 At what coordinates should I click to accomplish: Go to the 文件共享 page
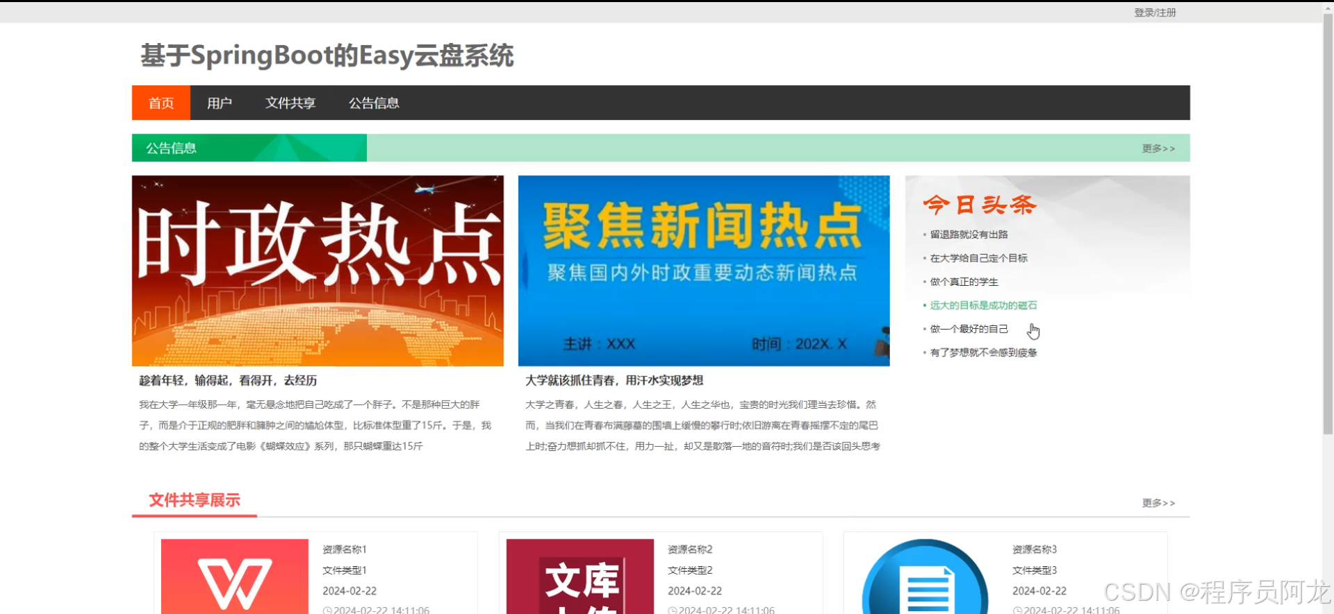[290, 103]
